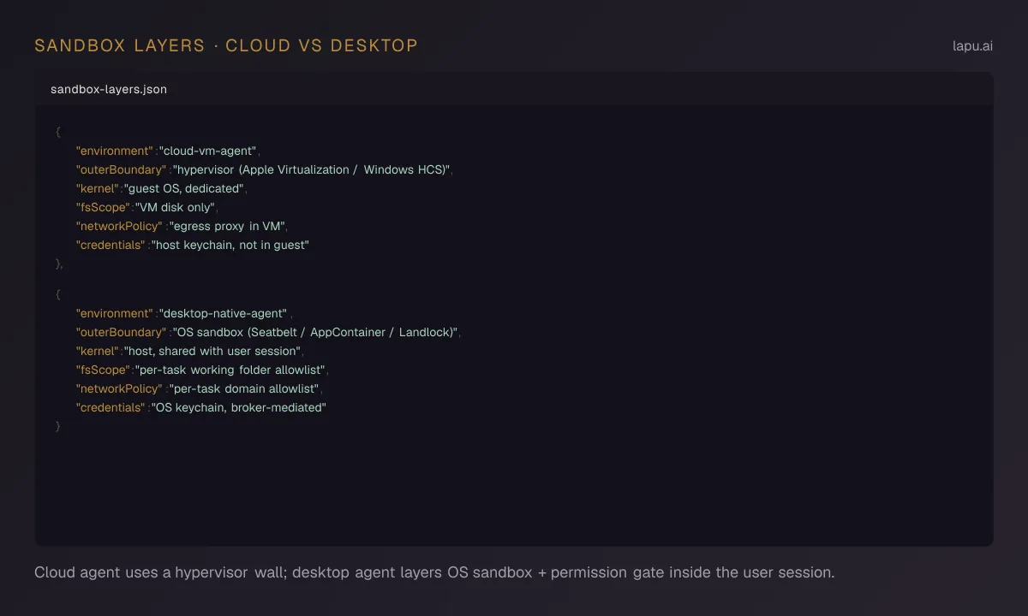The height and width of the screenshot is (616, 1028).
Task: Click the "kernel" key beside "host, shared with user session"
Action: 97,351
